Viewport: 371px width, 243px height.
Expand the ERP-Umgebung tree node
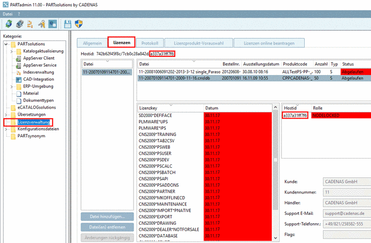tap(11, 86)
